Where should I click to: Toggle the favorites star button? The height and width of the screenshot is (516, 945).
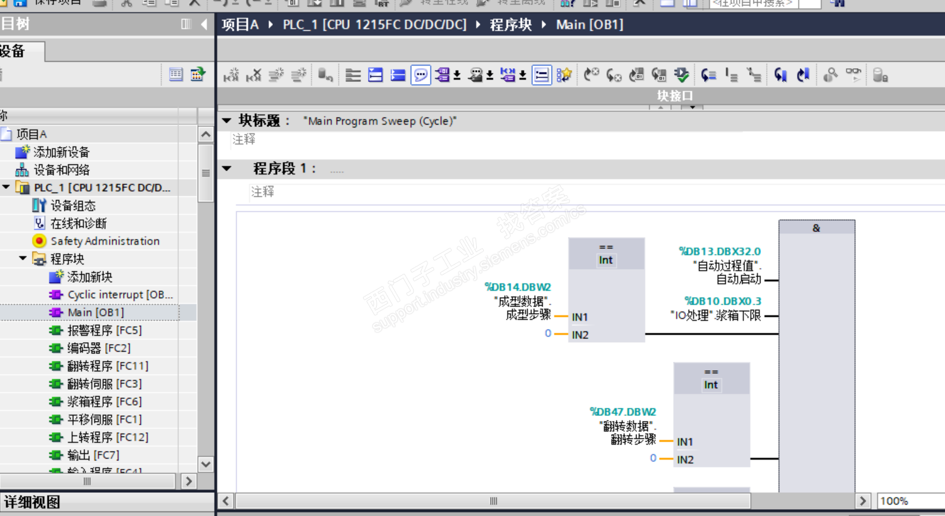point(564,76)
